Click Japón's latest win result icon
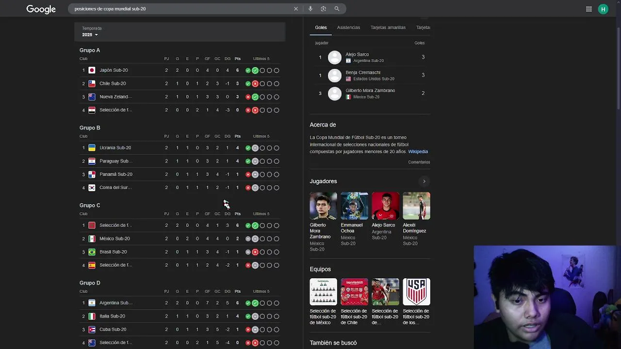This screenshot has height=349, width=621. click(255, 70)
